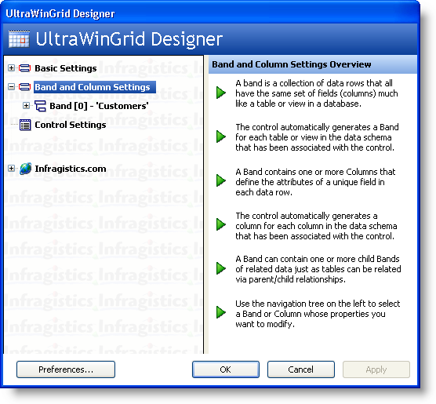Collapse the Band and Column Settings node

(x=11, y=87)
